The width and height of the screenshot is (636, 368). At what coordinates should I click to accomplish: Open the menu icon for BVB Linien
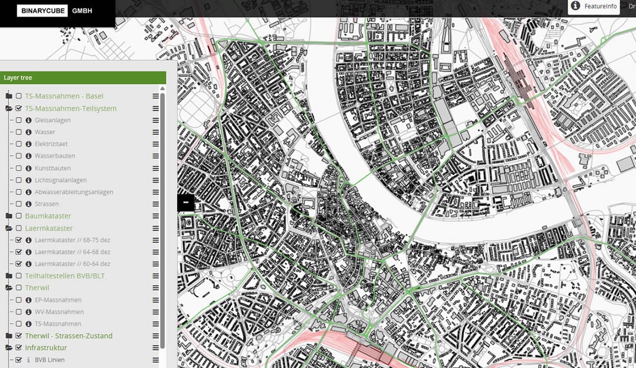click(x=156, y=360)
